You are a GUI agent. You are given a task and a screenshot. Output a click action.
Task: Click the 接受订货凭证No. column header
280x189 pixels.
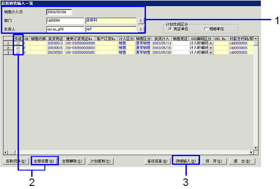[x=80, y=39]
